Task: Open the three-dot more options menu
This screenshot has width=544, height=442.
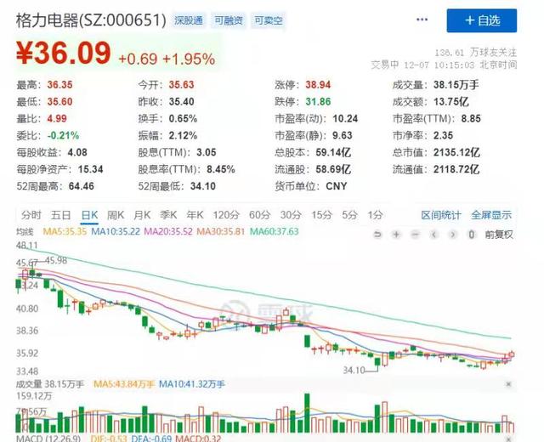Action: pyautogui.click(x=422, y=20)
